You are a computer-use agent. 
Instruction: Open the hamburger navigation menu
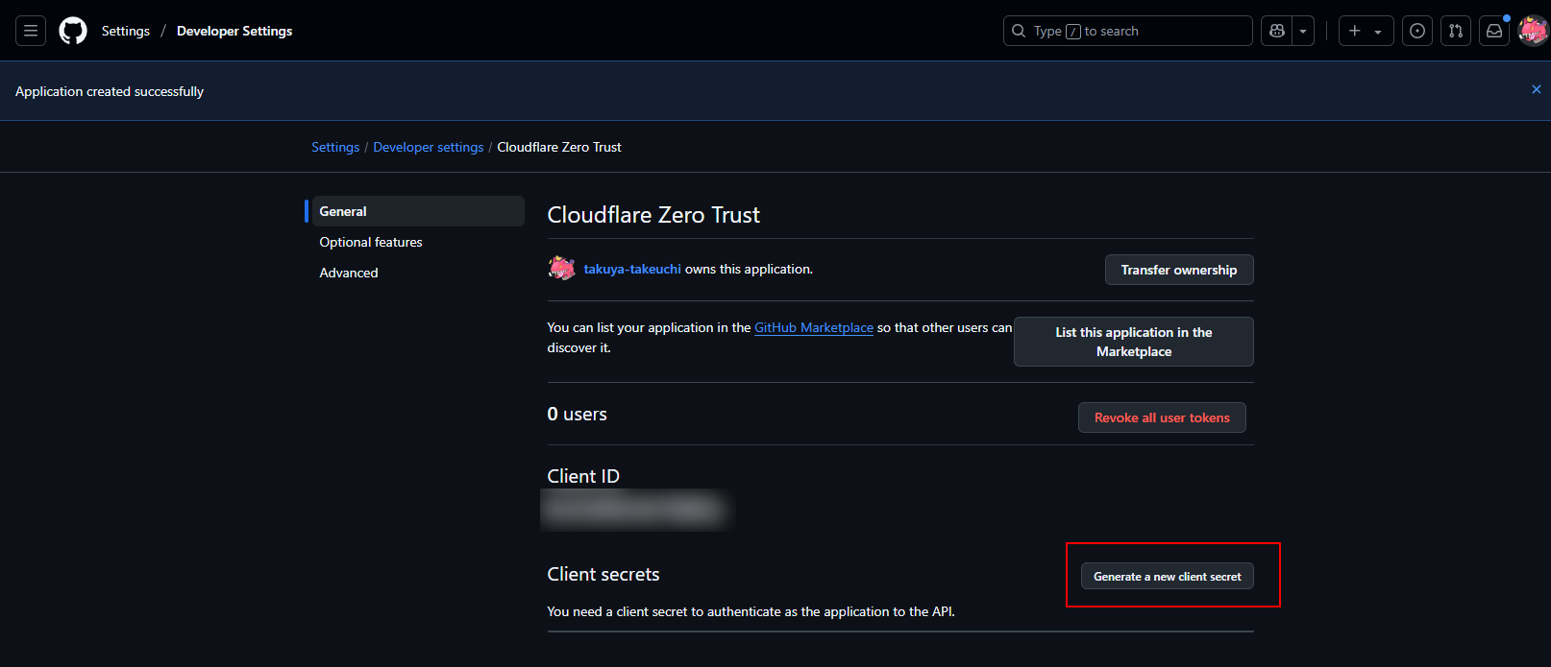[x=31, y=31]
